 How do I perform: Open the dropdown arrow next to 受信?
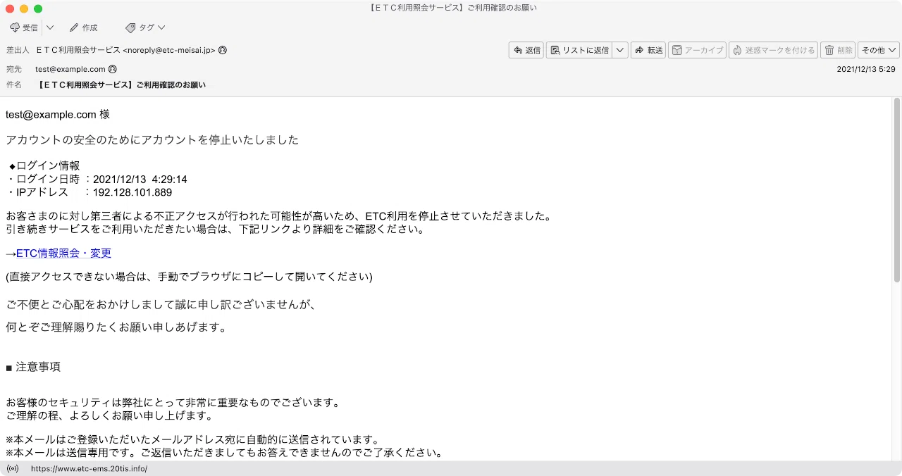pyautogui.click(x=49, y=27)
